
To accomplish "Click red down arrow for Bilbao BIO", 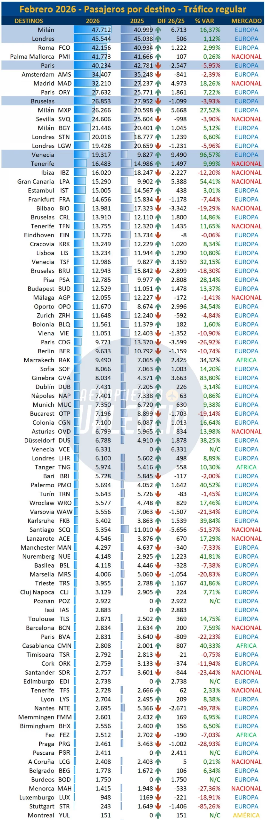I will [x=158, y=208].
